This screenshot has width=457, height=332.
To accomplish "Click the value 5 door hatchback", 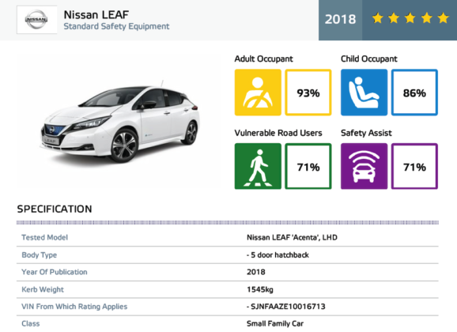I will coord(280,255).
